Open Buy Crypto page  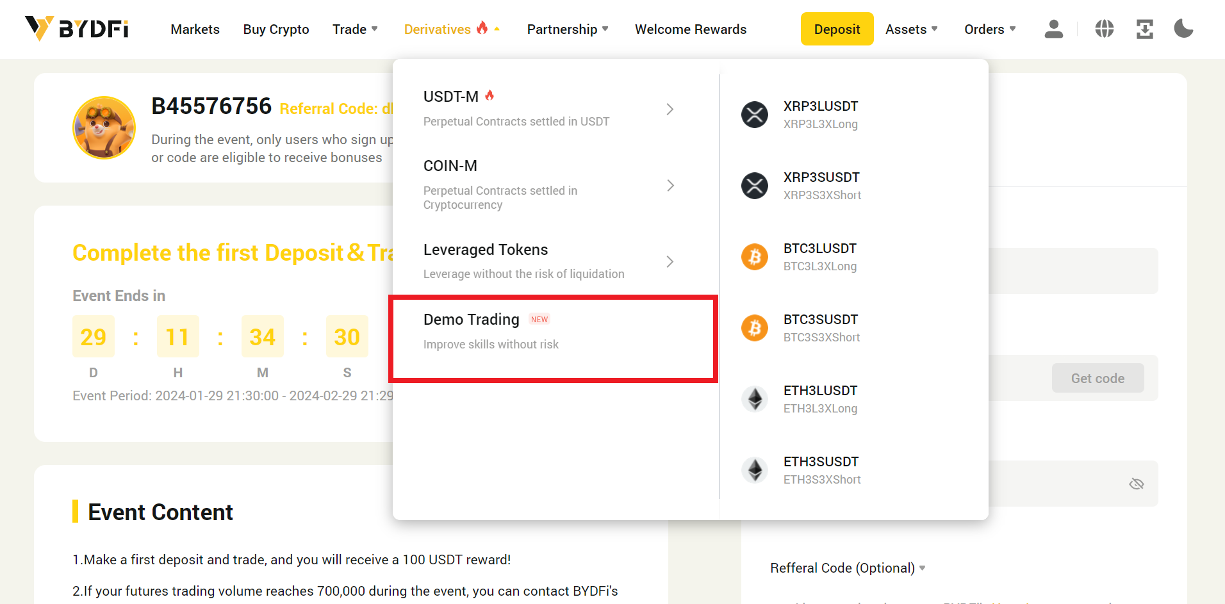pos(276,29)
